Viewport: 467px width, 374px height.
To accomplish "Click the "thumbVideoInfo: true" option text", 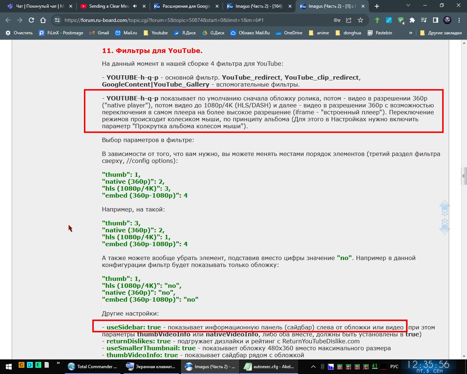I will point(142,355).
